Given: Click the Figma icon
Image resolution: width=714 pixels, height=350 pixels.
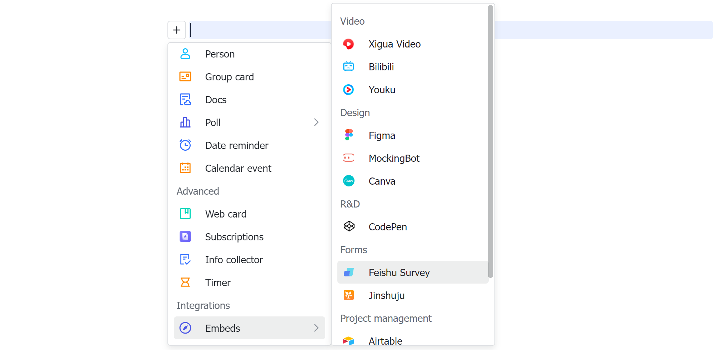Looking at the screenshot, I should (x=348, y=135).
